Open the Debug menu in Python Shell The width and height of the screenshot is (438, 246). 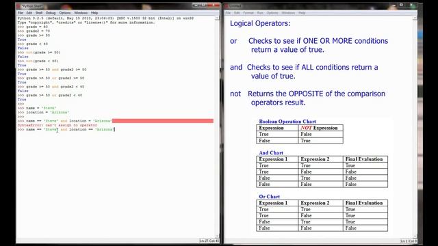(x=51, y=13)
